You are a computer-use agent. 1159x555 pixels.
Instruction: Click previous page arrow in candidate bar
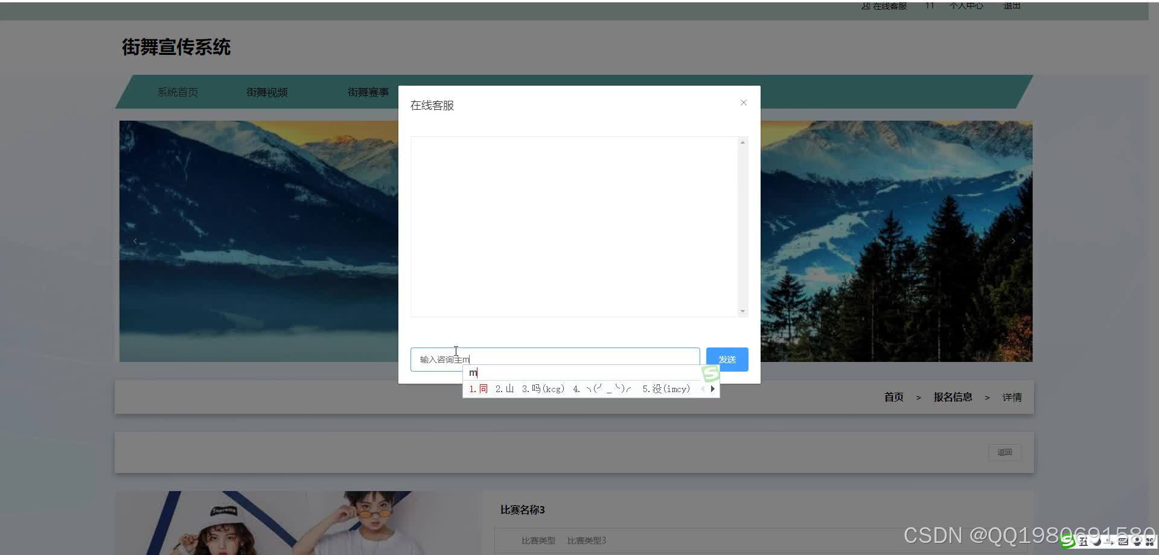tap(703, 388)
